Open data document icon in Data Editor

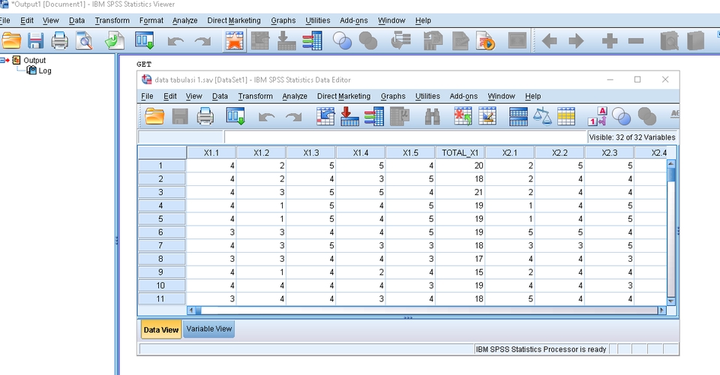tap(154, 116)
